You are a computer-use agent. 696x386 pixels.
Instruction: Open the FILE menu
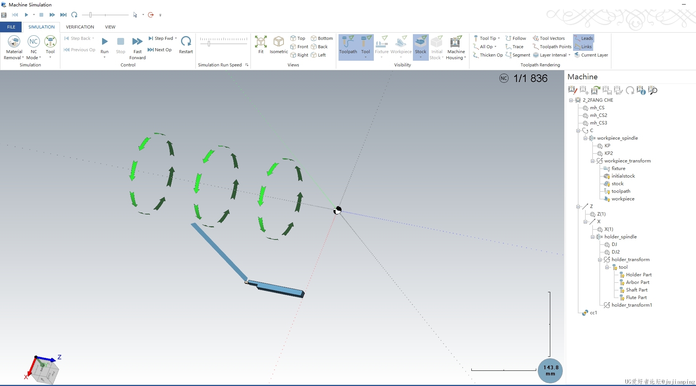pos(11,27)
